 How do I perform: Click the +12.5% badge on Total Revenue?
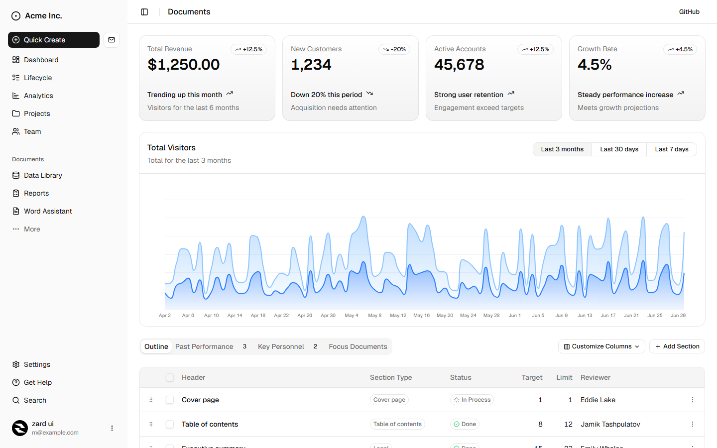(248, 49)
